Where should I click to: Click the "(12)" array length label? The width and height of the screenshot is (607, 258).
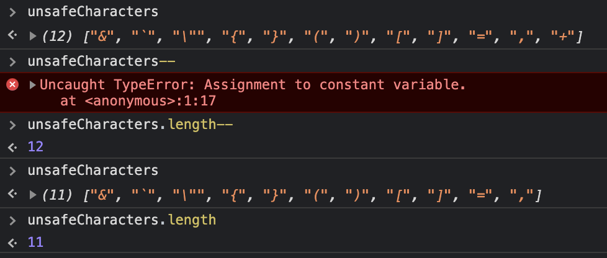tap(60, 37)
